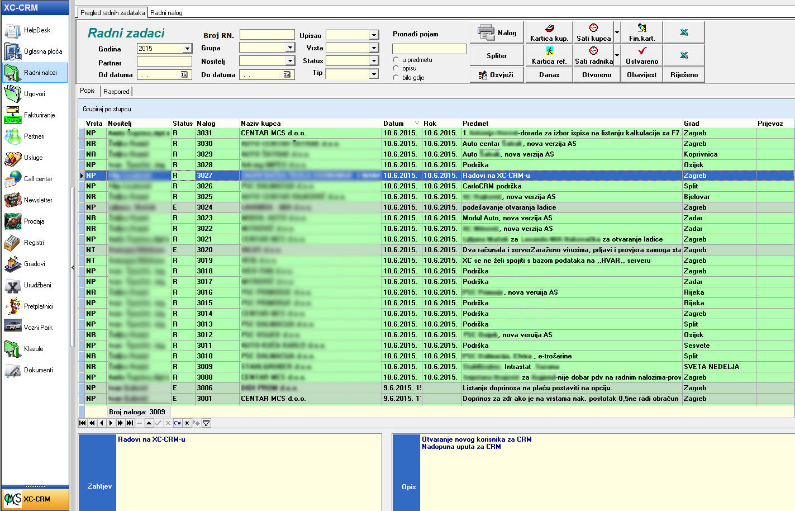Expand the Grupa dropdown
Image resolution: width=795 pixels, height=511 pixels.
pyautogui.click(x=290, y=48)
